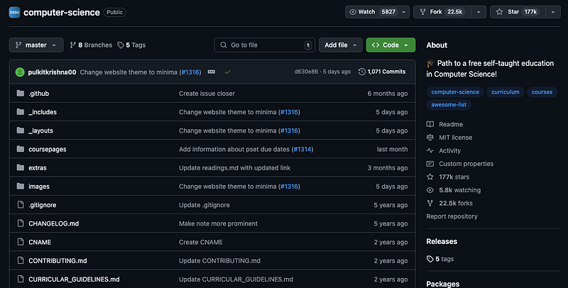568x288 pixels.
Task: Select the computer-science topic tag
Action: click(455, 92)
